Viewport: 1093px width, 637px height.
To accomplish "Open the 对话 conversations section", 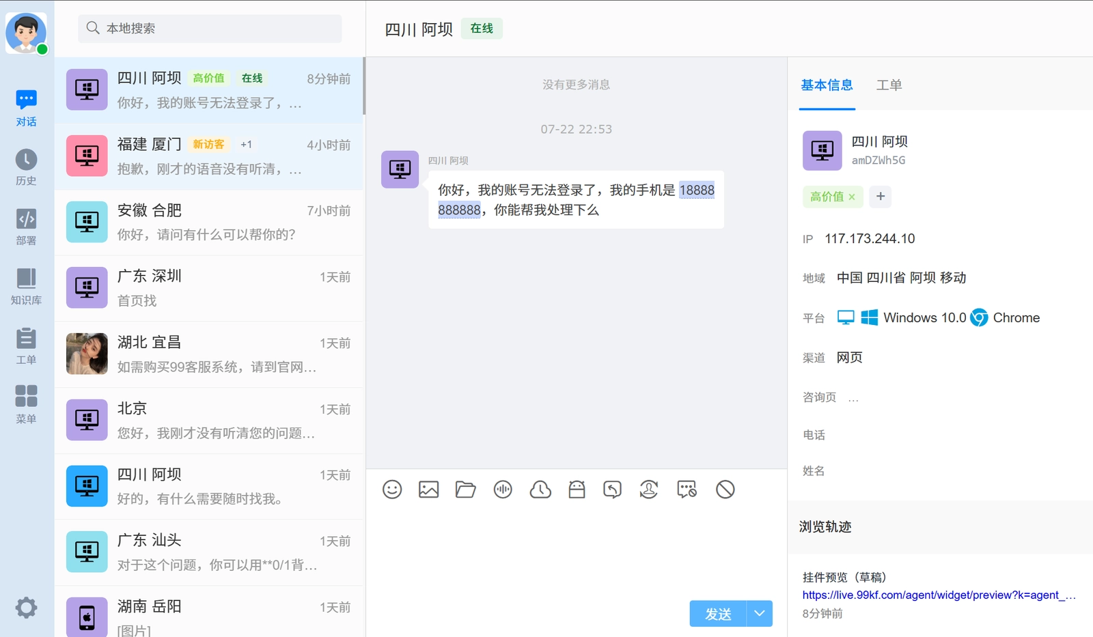I will (26, 108).
